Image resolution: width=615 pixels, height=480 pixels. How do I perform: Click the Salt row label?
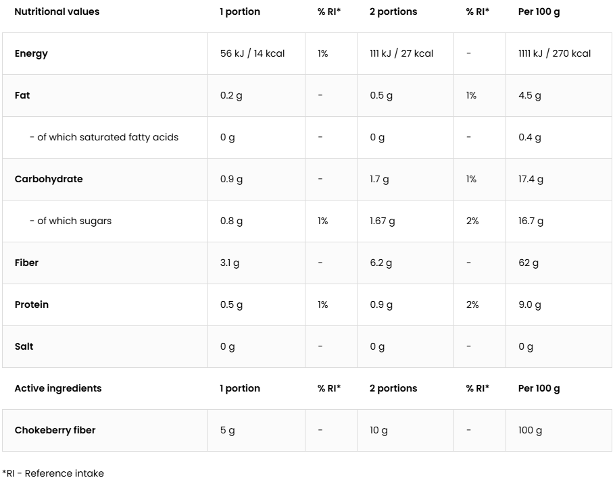(x=24, y=346)
